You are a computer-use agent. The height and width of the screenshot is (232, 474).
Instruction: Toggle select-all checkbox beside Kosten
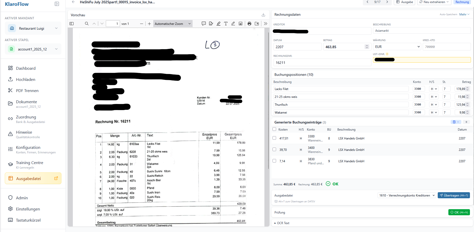coord(274,129)
